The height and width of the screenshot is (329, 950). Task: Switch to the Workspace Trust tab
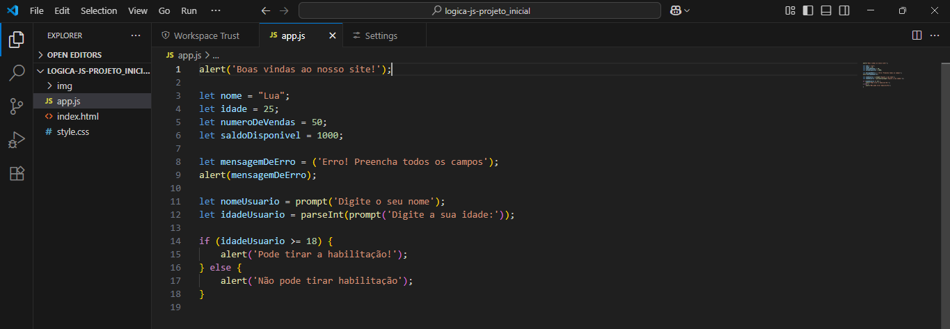(205, 35)
